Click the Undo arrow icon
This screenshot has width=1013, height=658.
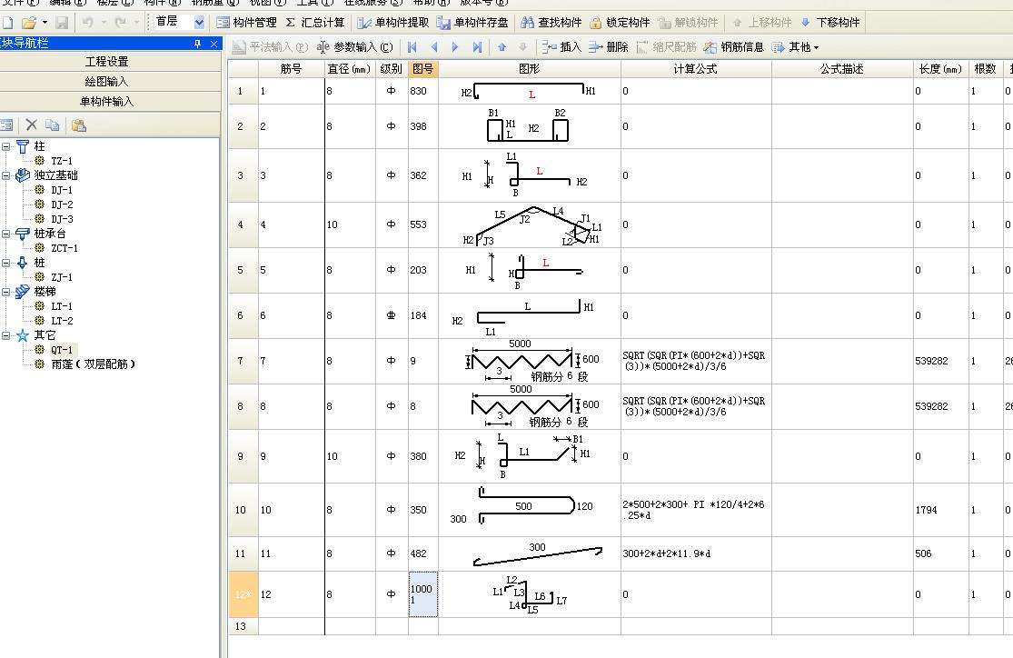88,23
